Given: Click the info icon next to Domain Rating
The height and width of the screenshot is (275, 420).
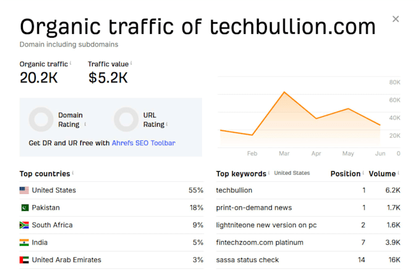Looking at the screenshot, I should 85,124.
